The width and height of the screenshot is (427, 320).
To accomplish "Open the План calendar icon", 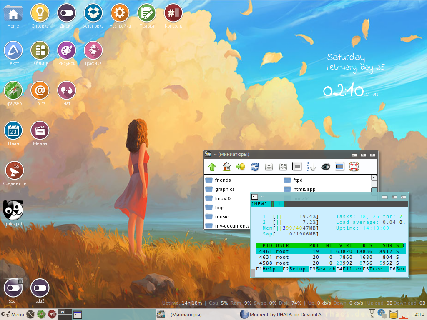I will 13,131.
